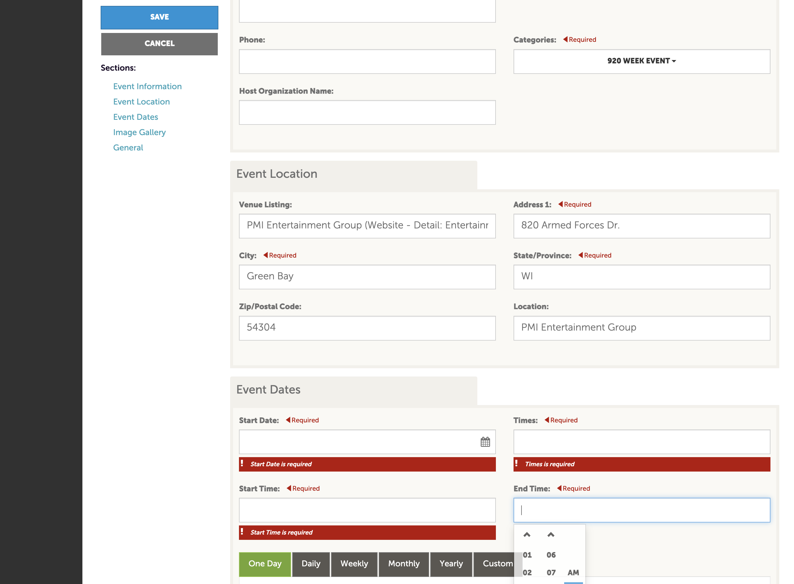Jump to the Image Gallery section

(139, 132)
